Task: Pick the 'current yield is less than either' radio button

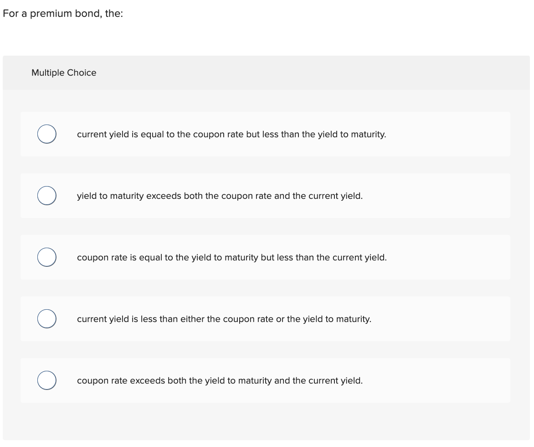Action: (47, 319)
